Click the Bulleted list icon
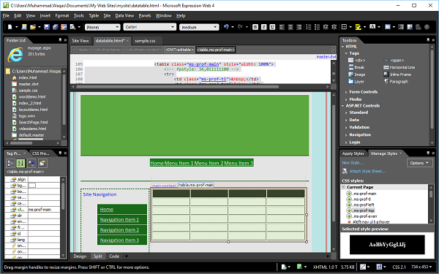439x274 pixels. tap(318, 27)
